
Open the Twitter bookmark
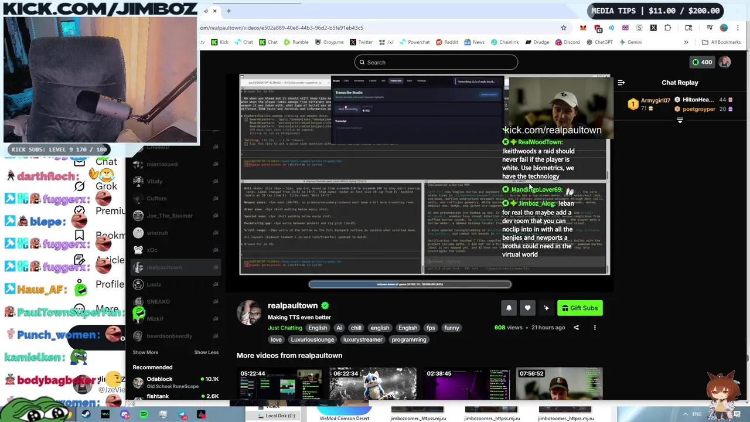coord(361,42)
